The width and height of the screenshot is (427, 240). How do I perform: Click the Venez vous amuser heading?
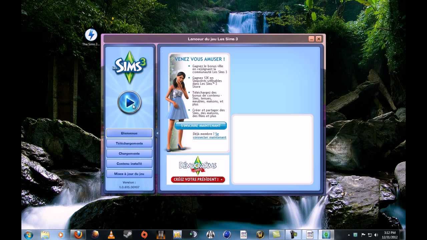pos(200,59)
